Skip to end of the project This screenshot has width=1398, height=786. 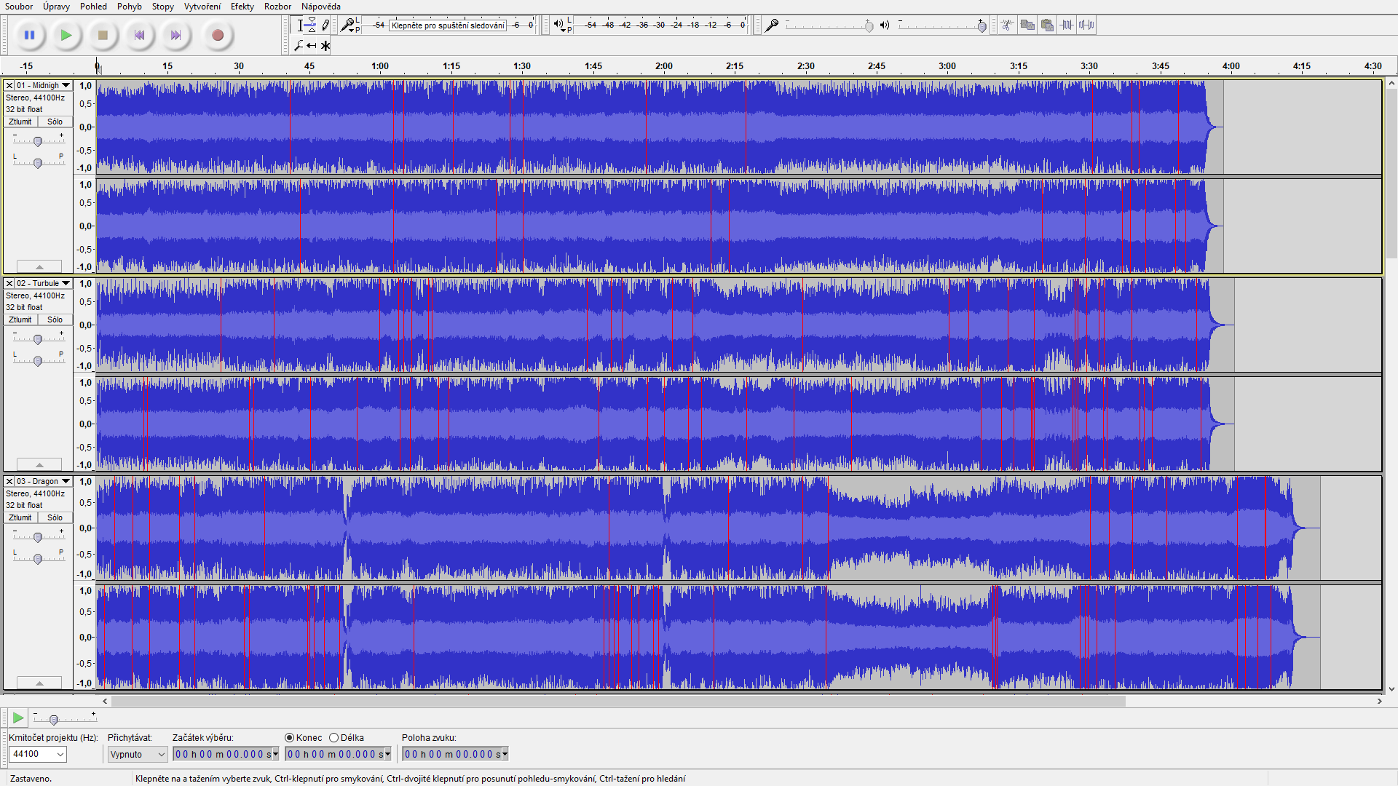tap(175, 35)
